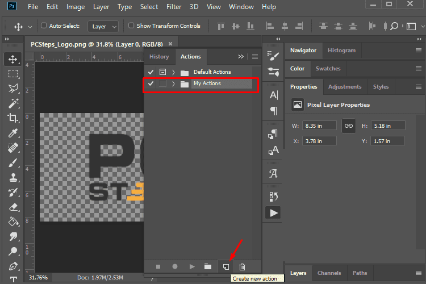Image resolution: width=426 pixels, height=284 pixels.
Task: Open the History panel dock icon
Action: tap(273, 196)
